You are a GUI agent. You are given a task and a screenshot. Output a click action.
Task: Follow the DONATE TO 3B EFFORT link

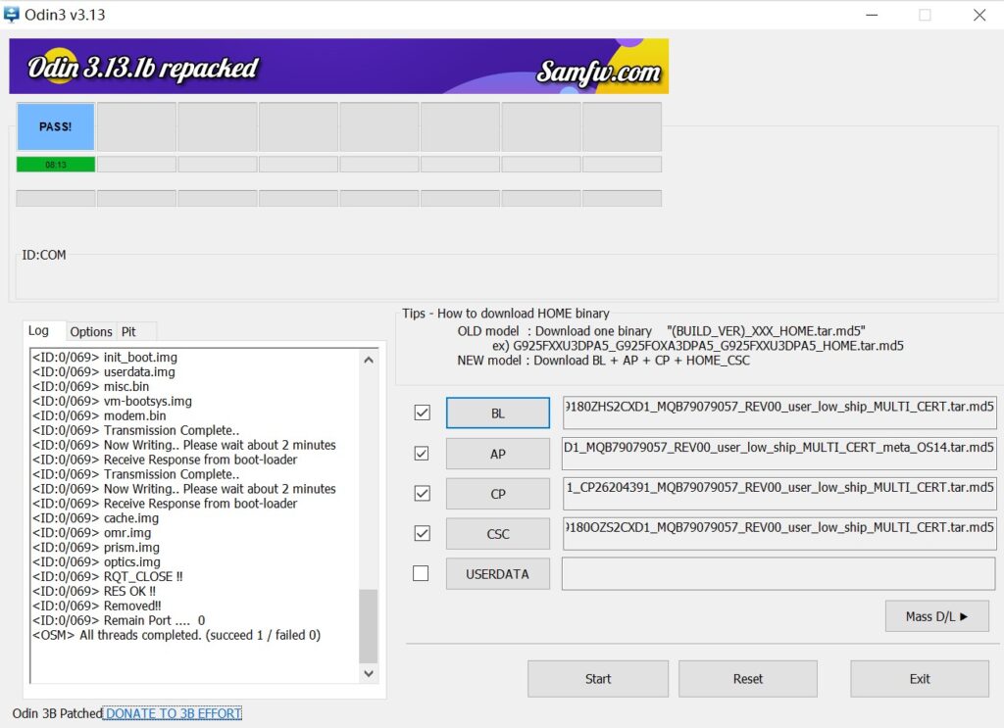coord(173,713)
